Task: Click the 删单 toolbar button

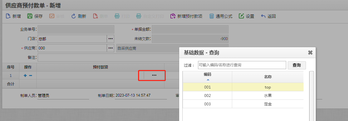Action: click(100, 16)
